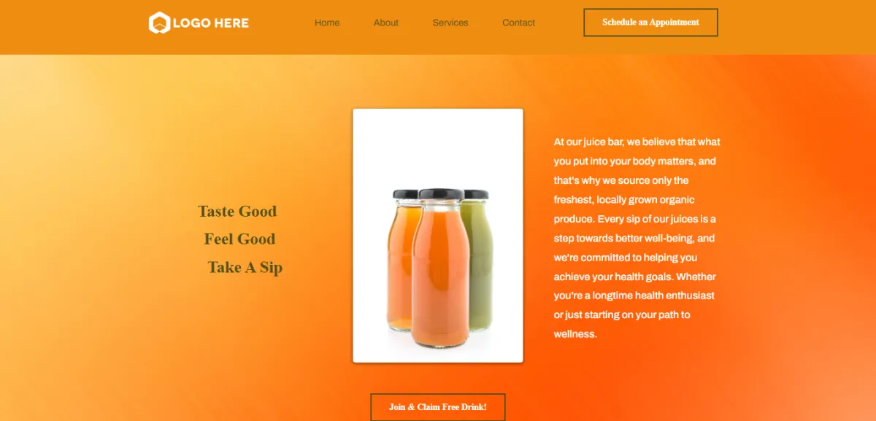
Task: Click the Take A Sip heading line
Action: pyautogui.click(x=245, y=267)
